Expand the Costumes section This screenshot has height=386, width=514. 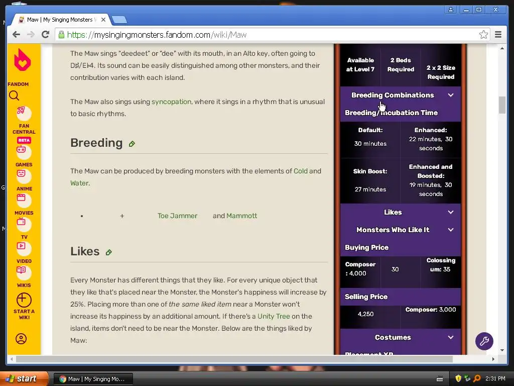pyautogui.click(x=401, y=337)
